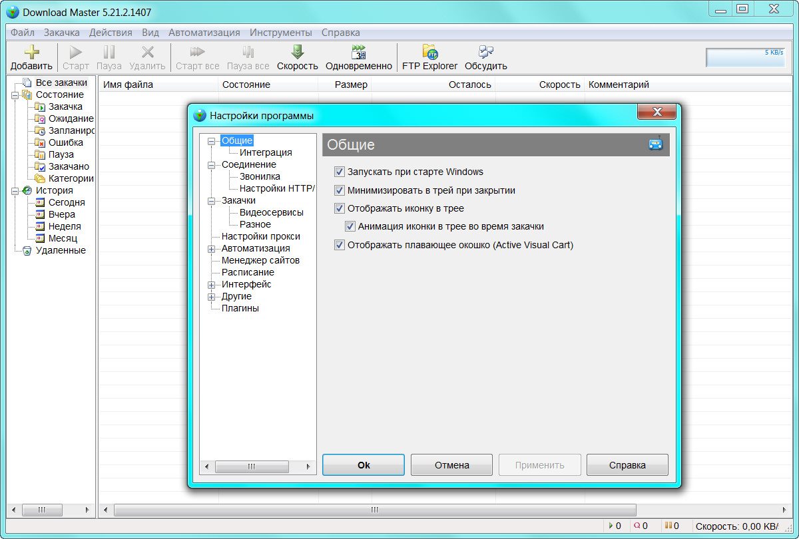This screenshot has height=539, width=799.
Task: Collapse the Общие node in the settings tree
Action: (x=212, y=141)
